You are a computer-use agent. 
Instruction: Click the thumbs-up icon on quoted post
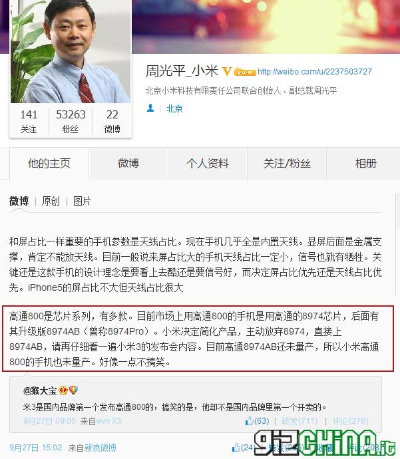249,421
